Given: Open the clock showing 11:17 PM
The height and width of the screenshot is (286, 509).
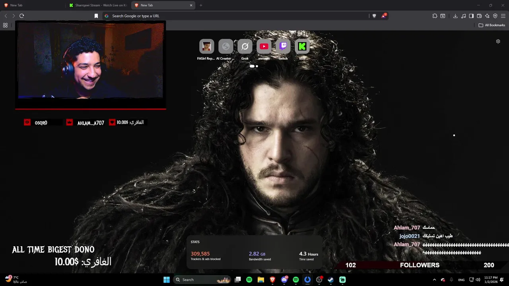Looking at the screenshot, I should point(491,280).
